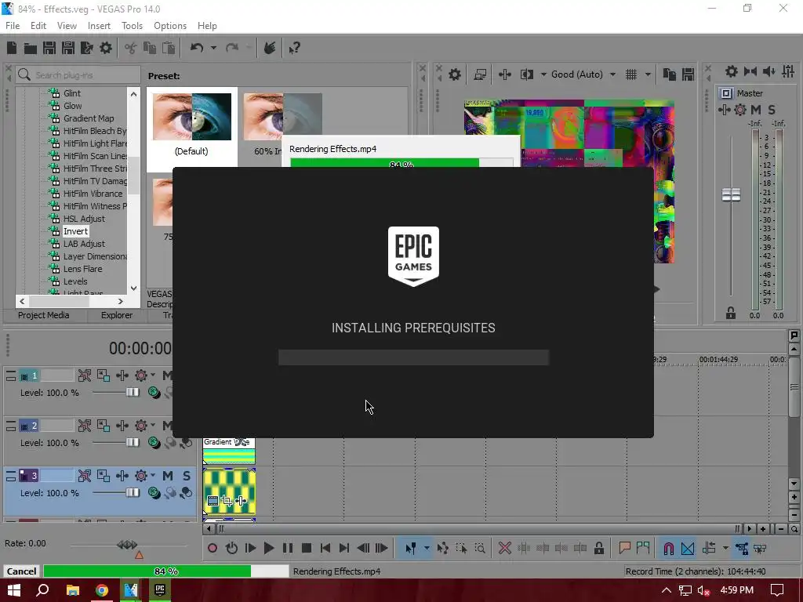This screenshot has height=602, width=803.
Task: Toggle preview on external monitor icon
Action: tap(480, 74)
